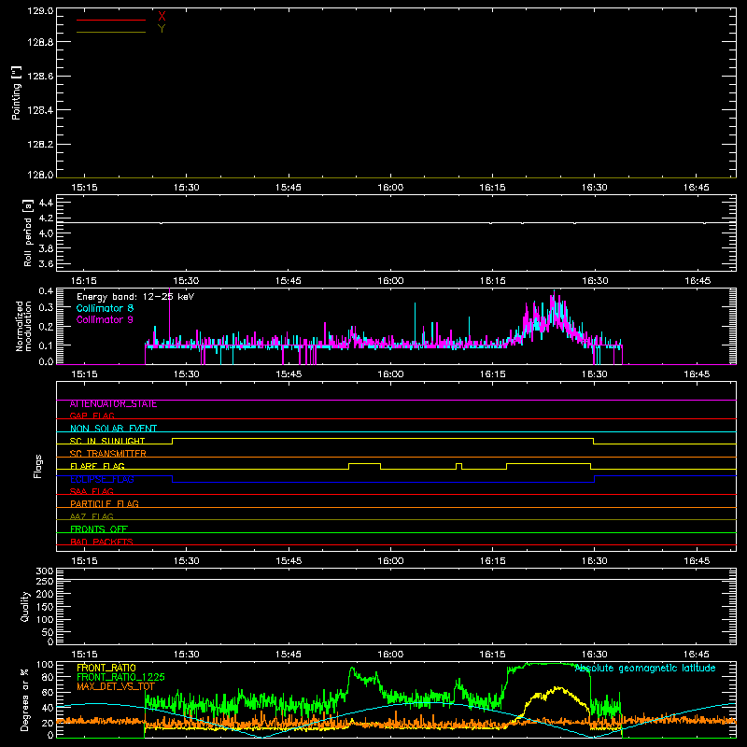Click the BAD_PACKETS flag label

(x=102, y=542)
